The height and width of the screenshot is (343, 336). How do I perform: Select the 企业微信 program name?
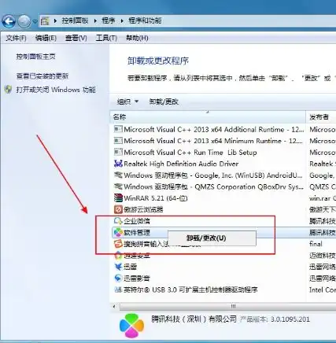[137, 221]
